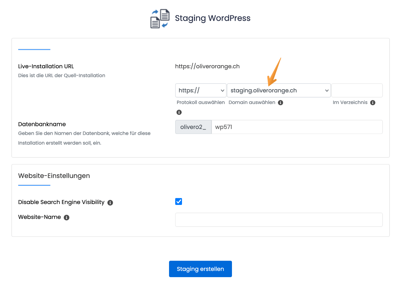401x283 pixels.
Task: Click the database name field wp571
Action: coord(297,127)
